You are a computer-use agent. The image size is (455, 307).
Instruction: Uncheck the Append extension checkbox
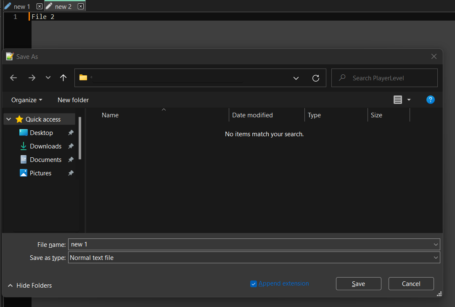[x=253, y=284]
